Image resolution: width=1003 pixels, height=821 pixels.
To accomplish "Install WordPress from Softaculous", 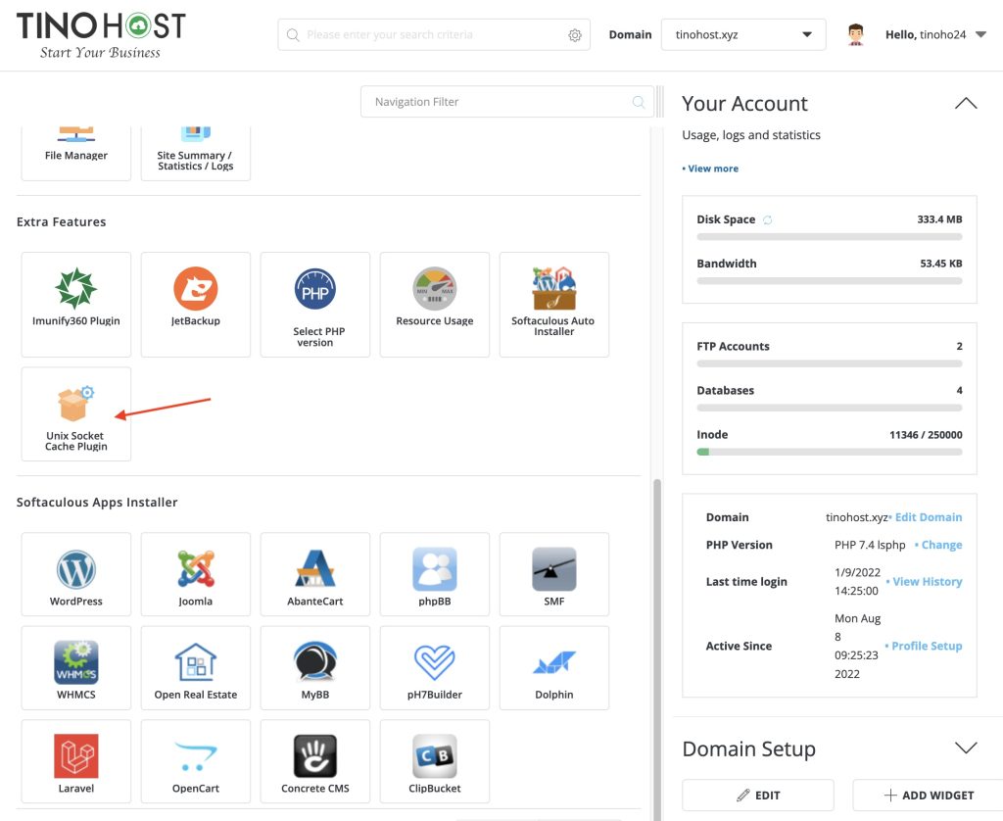I will point(76,574).
